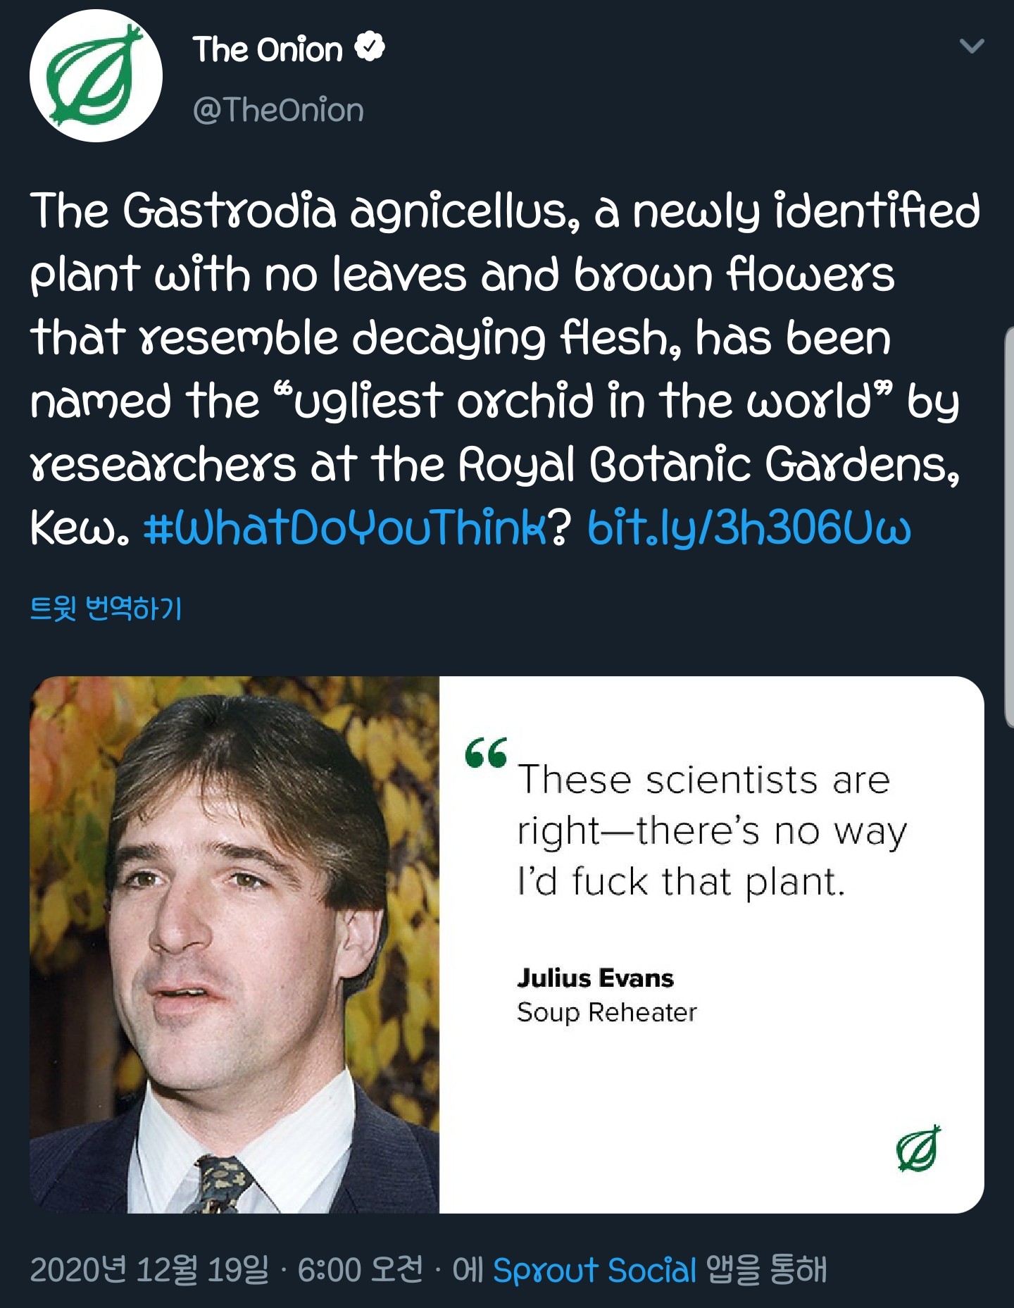The image size is (1014, 1308).
Task: Follow the bit.ly/3h306Uw link
Action: (749, 528)
